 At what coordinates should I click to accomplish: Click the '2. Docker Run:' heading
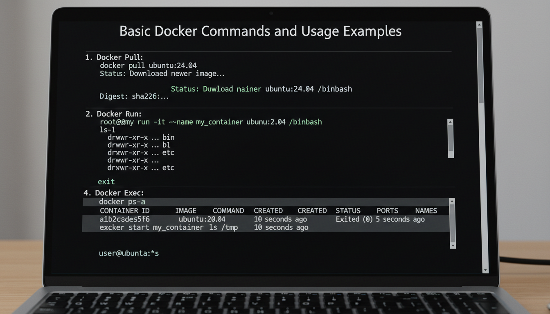[x=113, y=114]
